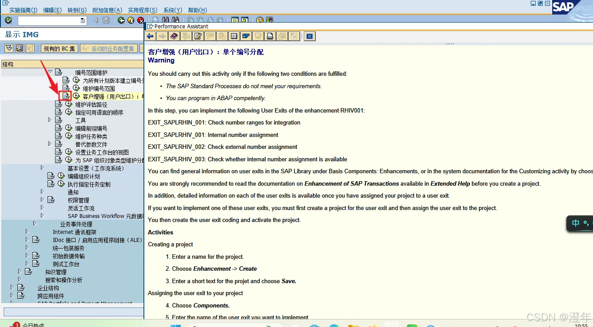Open the 帮助(H) menu
Image resolution: width=593 pixels, height=327 pixels.
(198, 10)
